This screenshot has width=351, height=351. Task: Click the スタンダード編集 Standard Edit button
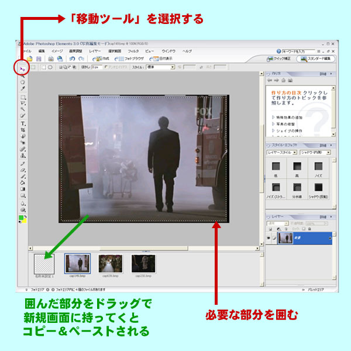pos(316,59)
